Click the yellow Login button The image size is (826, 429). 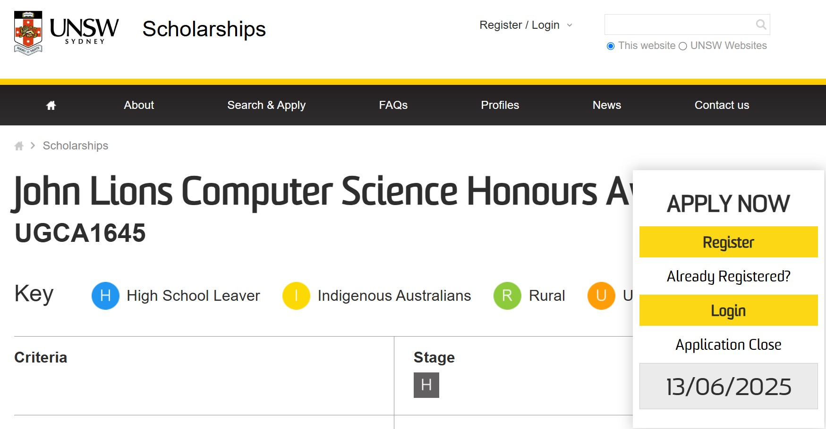[x=728, y=310]
